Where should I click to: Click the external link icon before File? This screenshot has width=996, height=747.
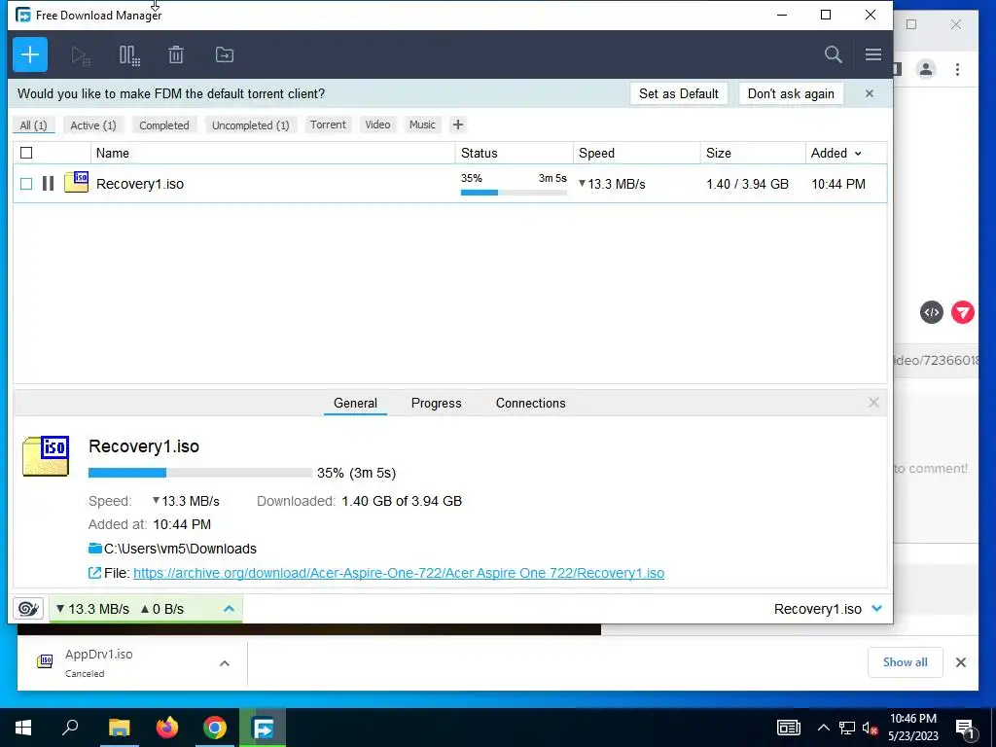(94, 573)
